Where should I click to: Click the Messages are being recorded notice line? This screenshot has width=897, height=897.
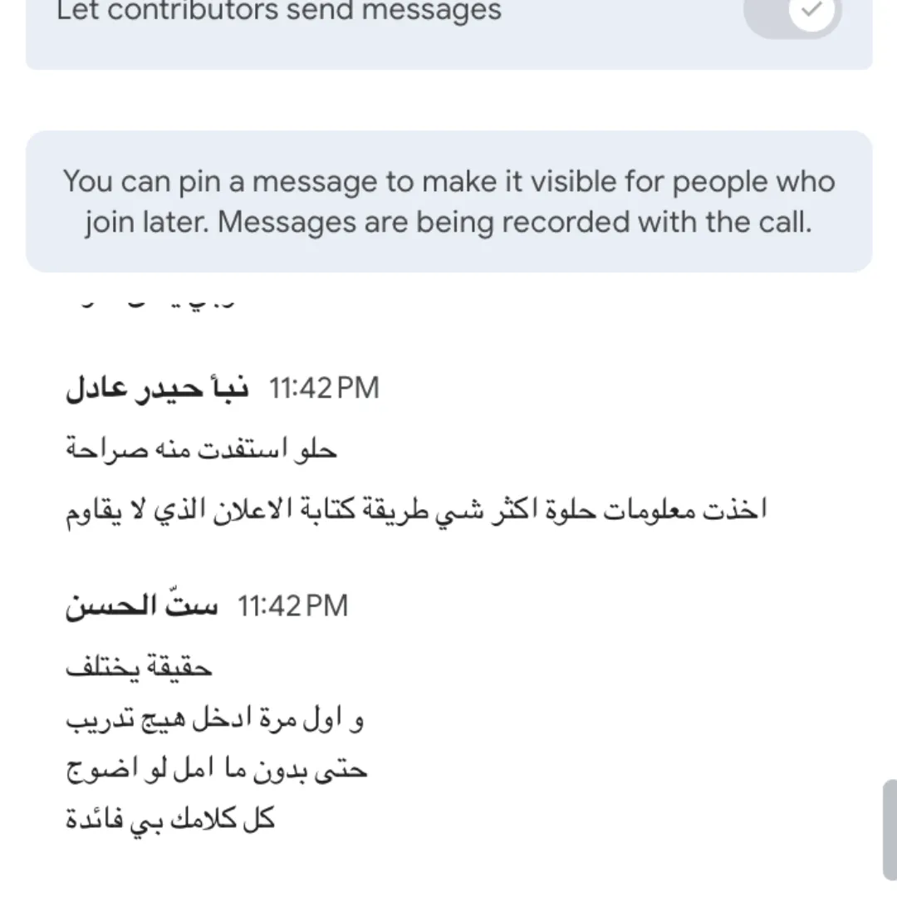point(515,222)
